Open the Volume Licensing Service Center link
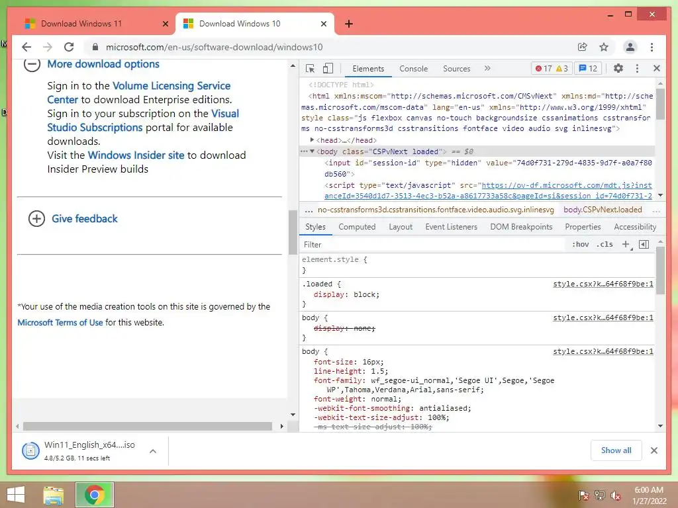 click(171, 85)
